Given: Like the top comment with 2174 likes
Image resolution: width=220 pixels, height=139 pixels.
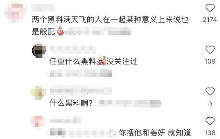Looking at the screenshot, I should pos(210,8).
